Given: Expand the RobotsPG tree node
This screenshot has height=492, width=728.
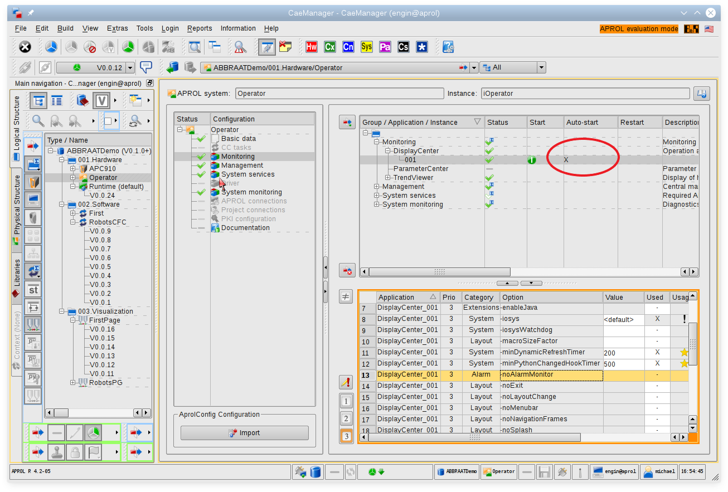Looking at the screenshot, I should [73, 383].
